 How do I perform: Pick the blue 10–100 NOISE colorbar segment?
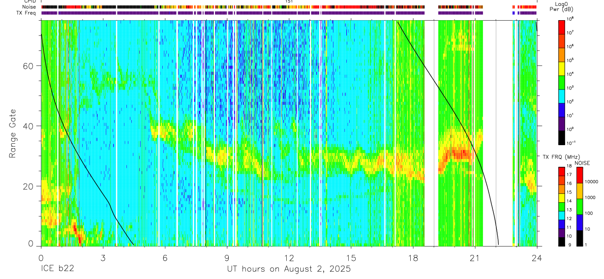pyautogui.click(x=579, y=222)
